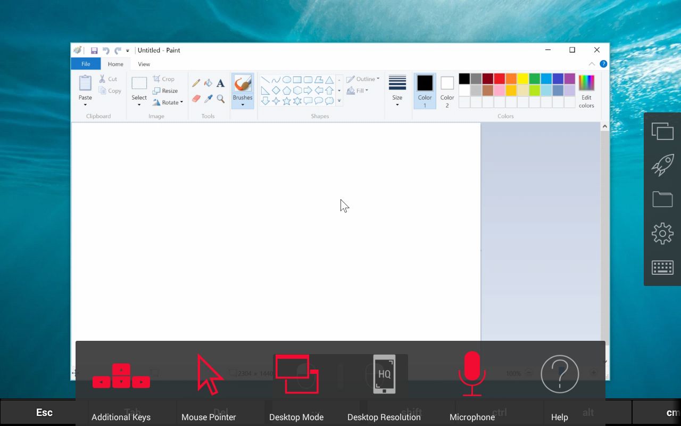Select the Pencil tool
Image resolution: width=681 pixels, height=426 pixels.
click(196, 83)
